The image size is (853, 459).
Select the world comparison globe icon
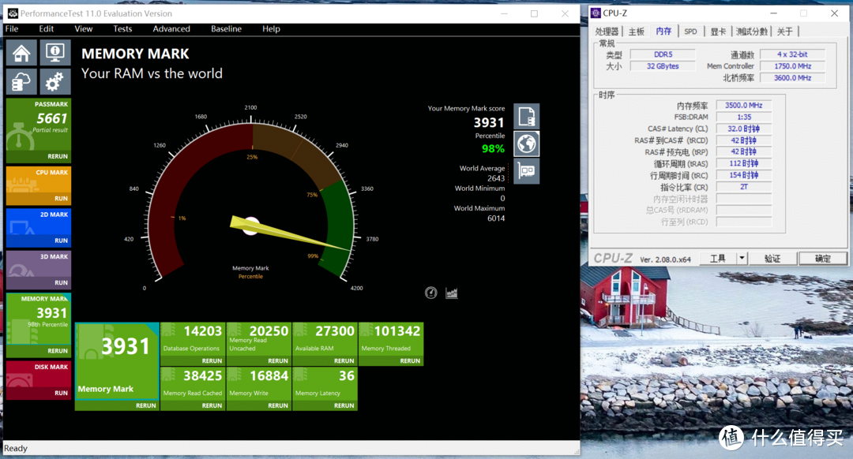[526, 144]
